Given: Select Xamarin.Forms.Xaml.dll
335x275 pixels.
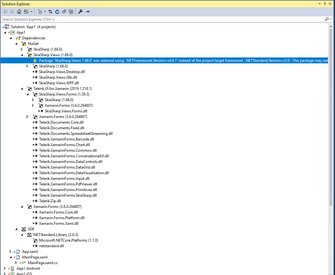Looking at the screenshot, I should pyautogui.click(x=59, y=223).
